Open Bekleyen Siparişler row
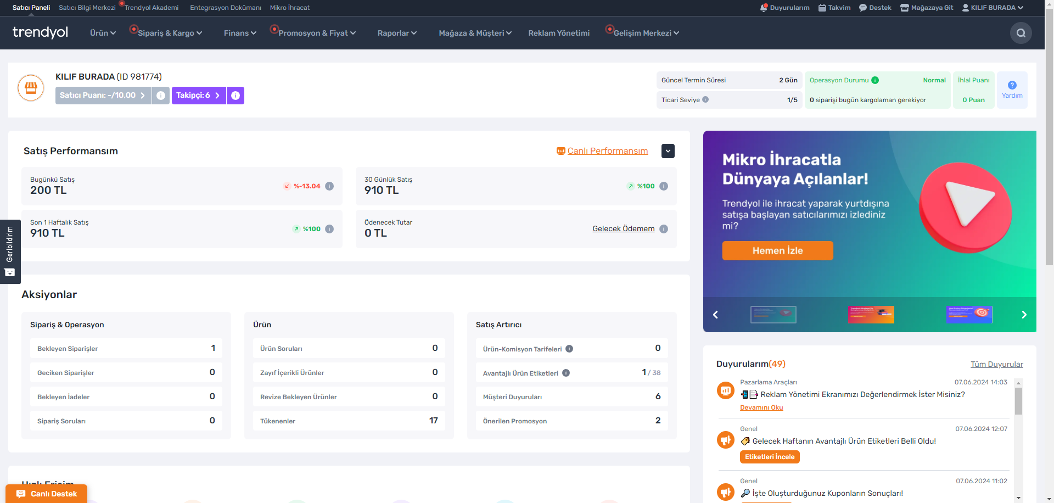1054x503 pixels. 126,348
